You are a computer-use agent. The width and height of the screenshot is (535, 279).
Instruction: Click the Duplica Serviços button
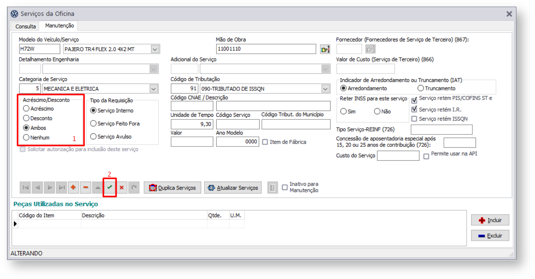(172, 188)
